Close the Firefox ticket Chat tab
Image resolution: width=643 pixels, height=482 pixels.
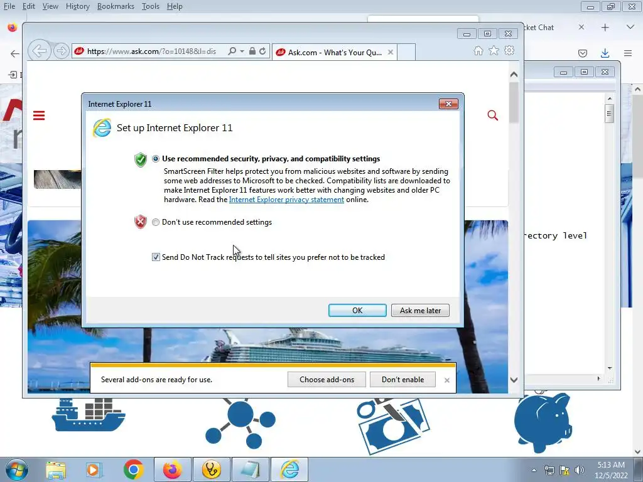581,27
